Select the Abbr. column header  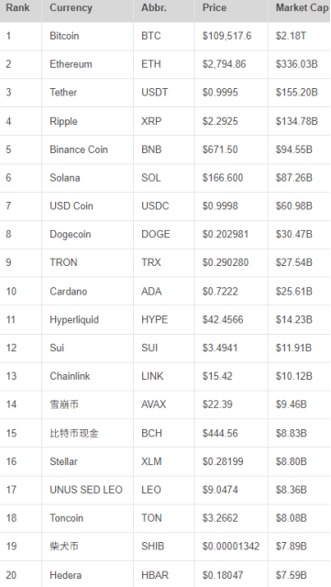153,8
